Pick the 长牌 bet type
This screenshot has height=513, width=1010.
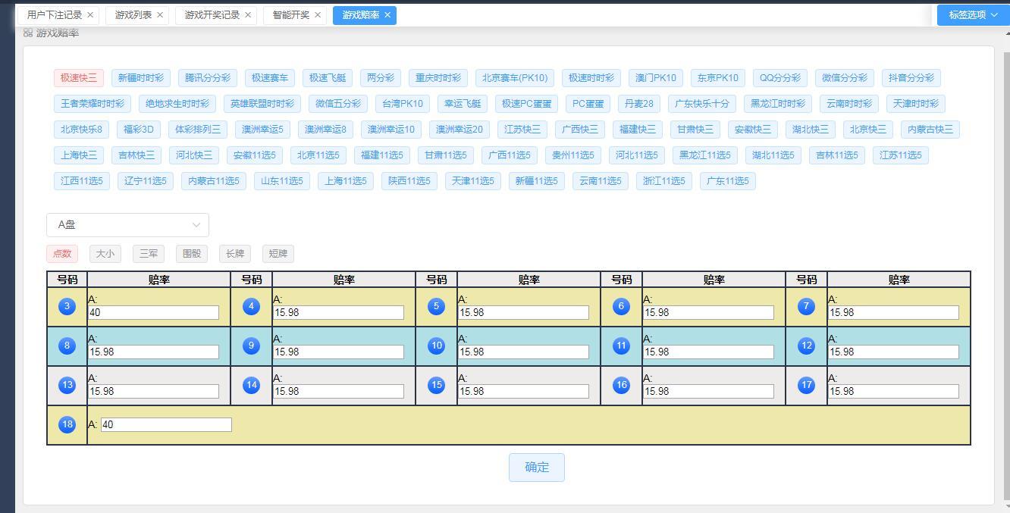coord(235,254)
